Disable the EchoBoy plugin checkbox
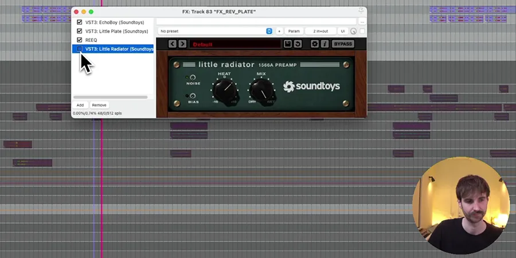 coord(79,22)
